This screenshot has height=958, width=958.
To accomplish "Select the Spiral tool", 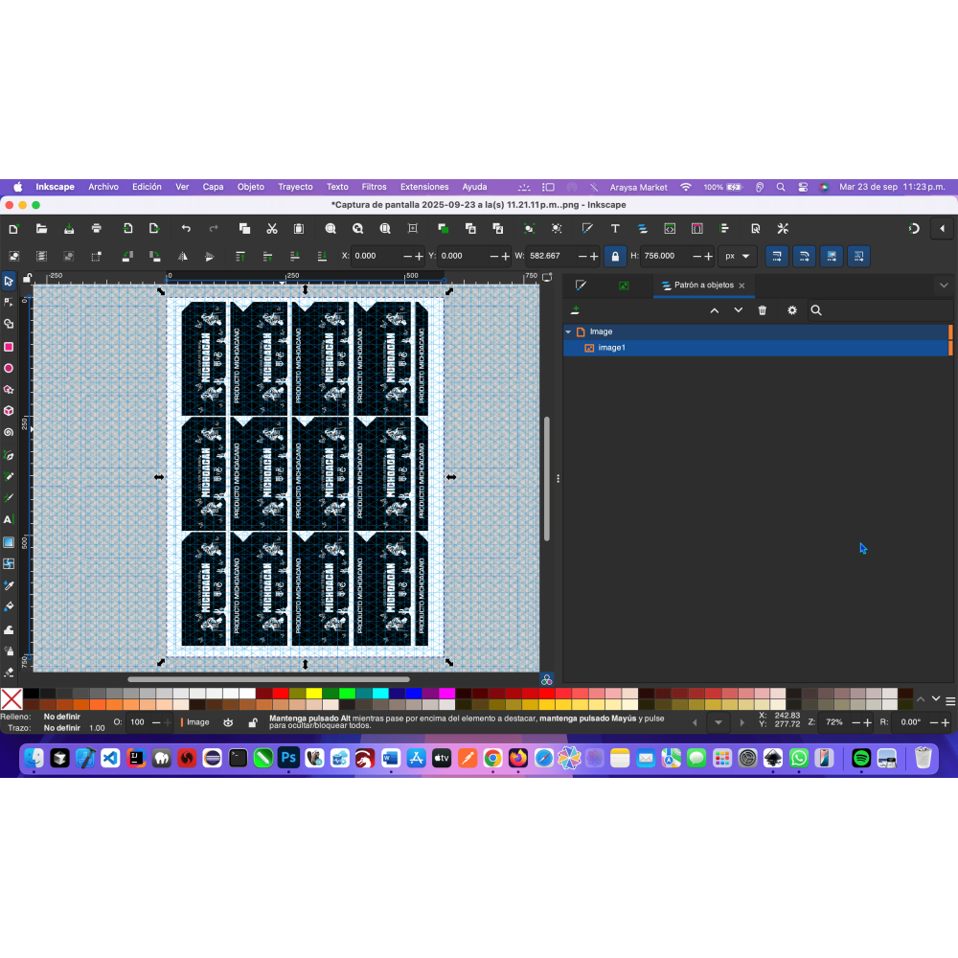I will pyautogui.click(x=9, y=432).
